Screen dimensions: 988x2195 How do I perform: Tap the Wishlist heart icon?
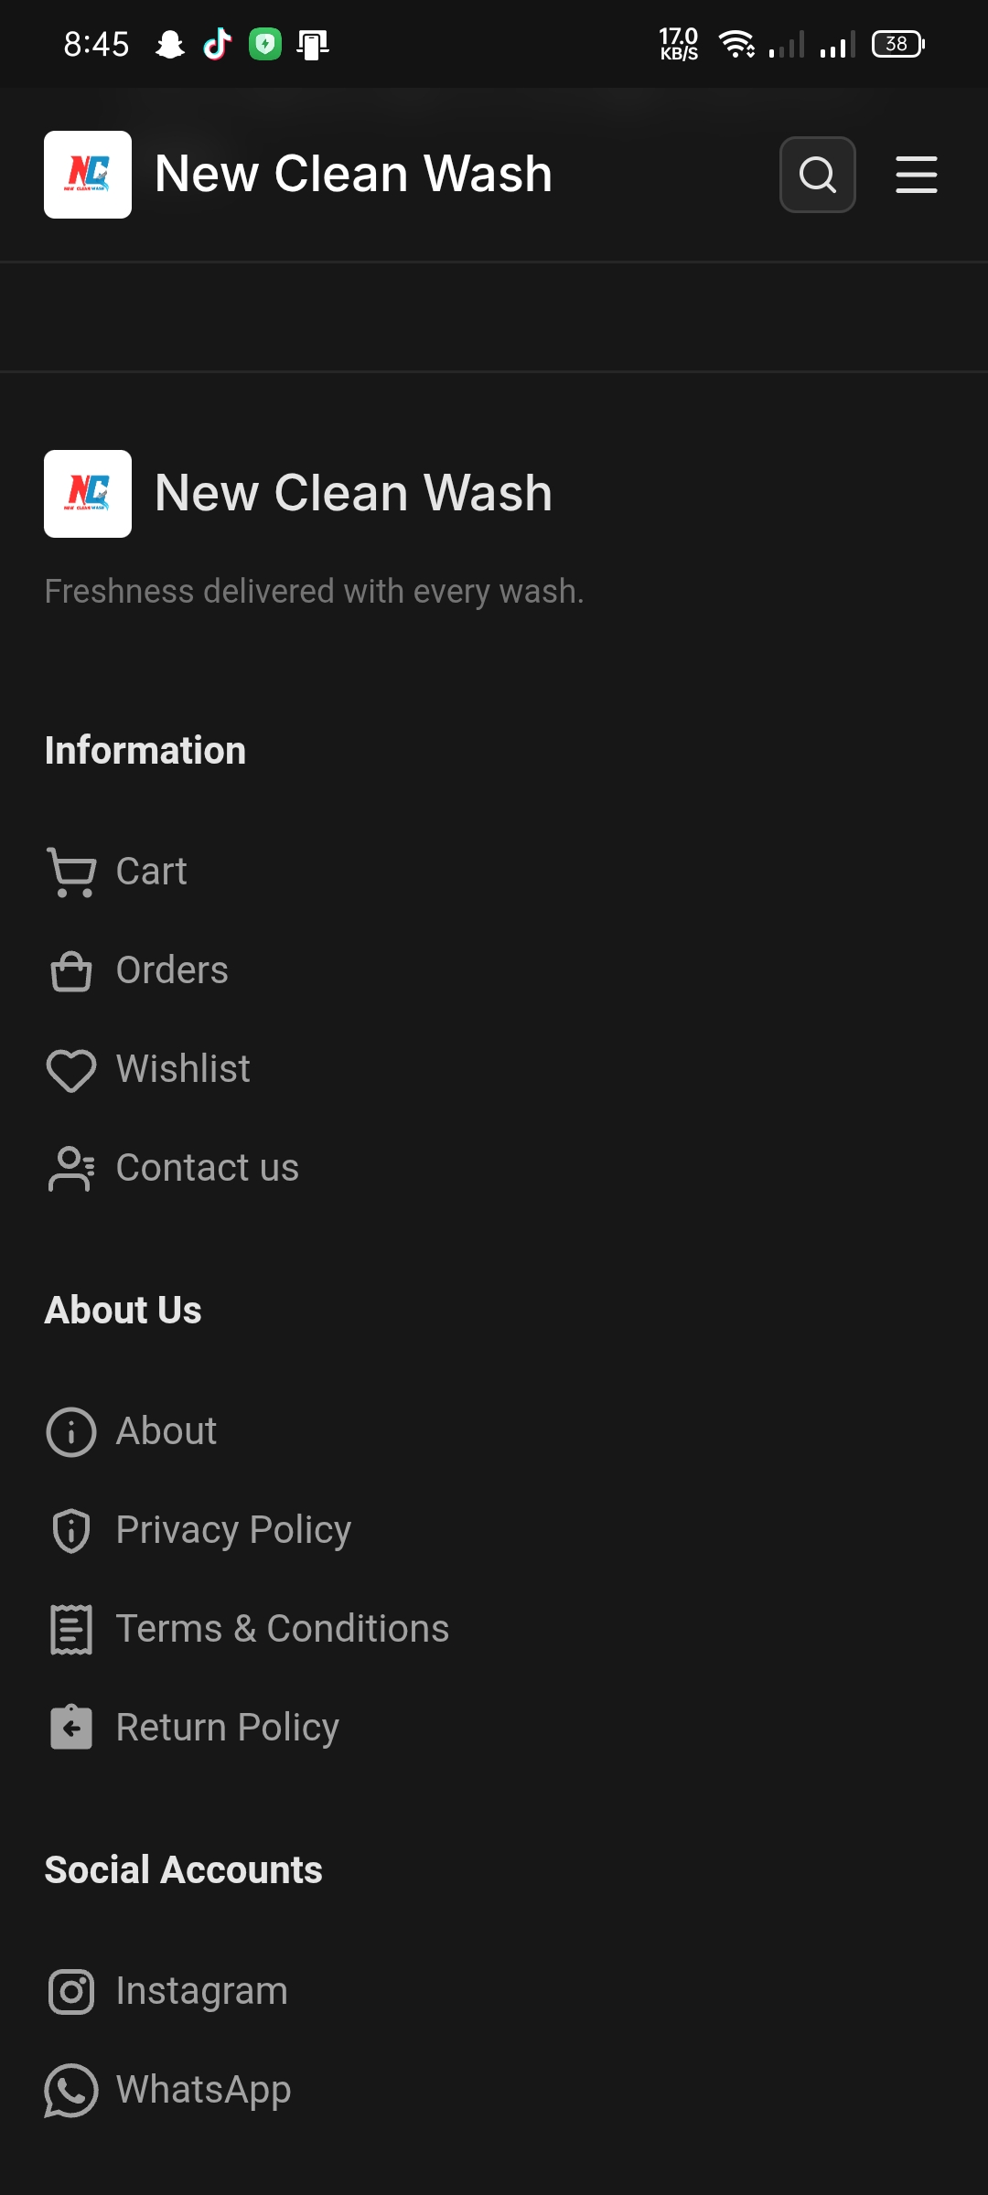[71, 1069]
